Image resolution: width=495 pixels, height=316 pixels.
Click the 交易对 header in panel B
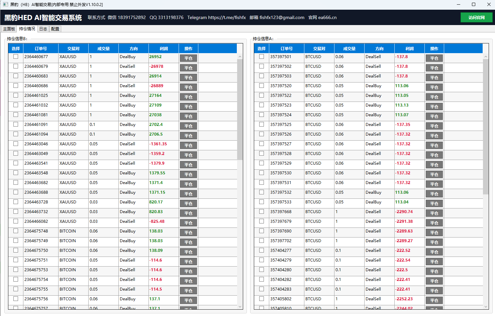click(74, 48)
